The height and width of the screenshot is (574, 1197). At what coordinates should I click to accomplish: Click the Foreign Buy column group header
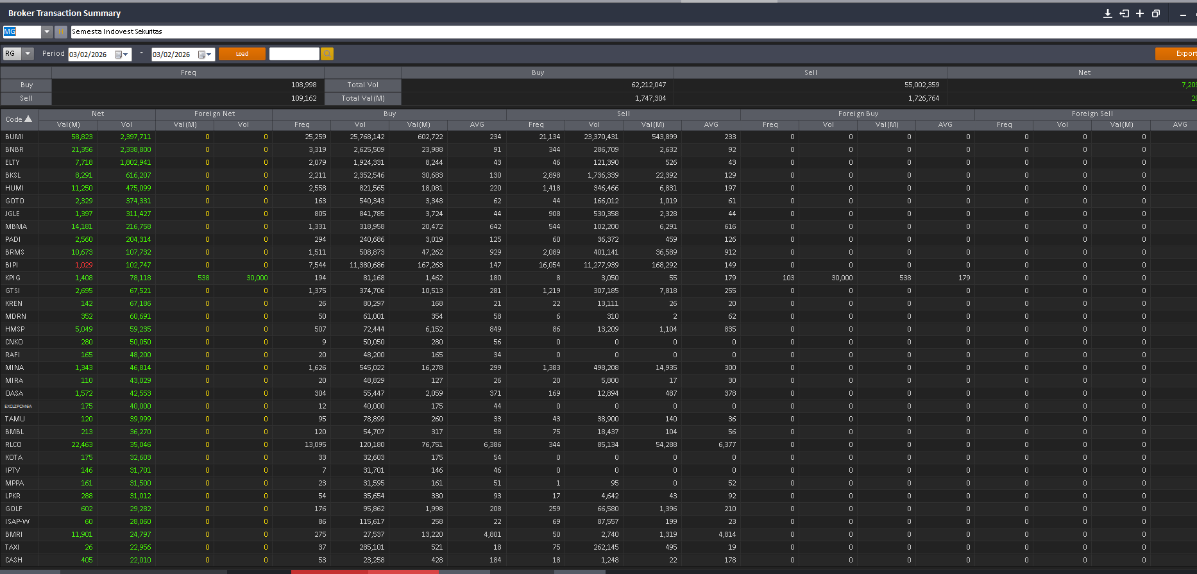click(858, 114)
